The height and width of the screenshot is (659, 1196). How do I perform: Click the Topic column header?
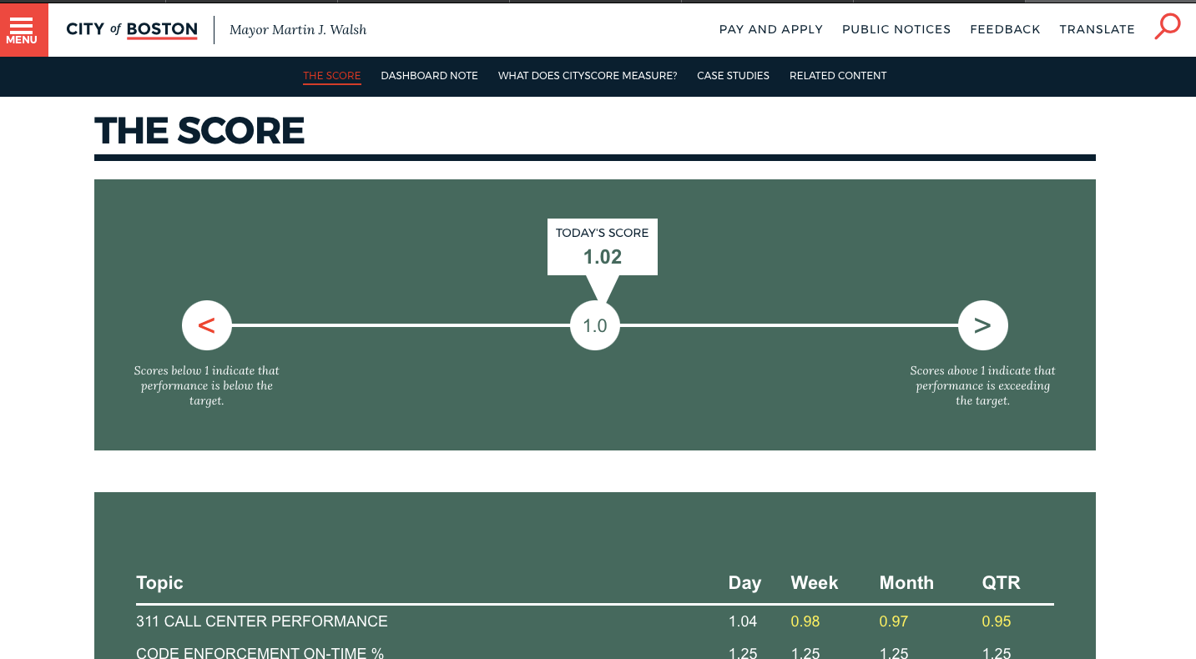[x=159, y=583]
